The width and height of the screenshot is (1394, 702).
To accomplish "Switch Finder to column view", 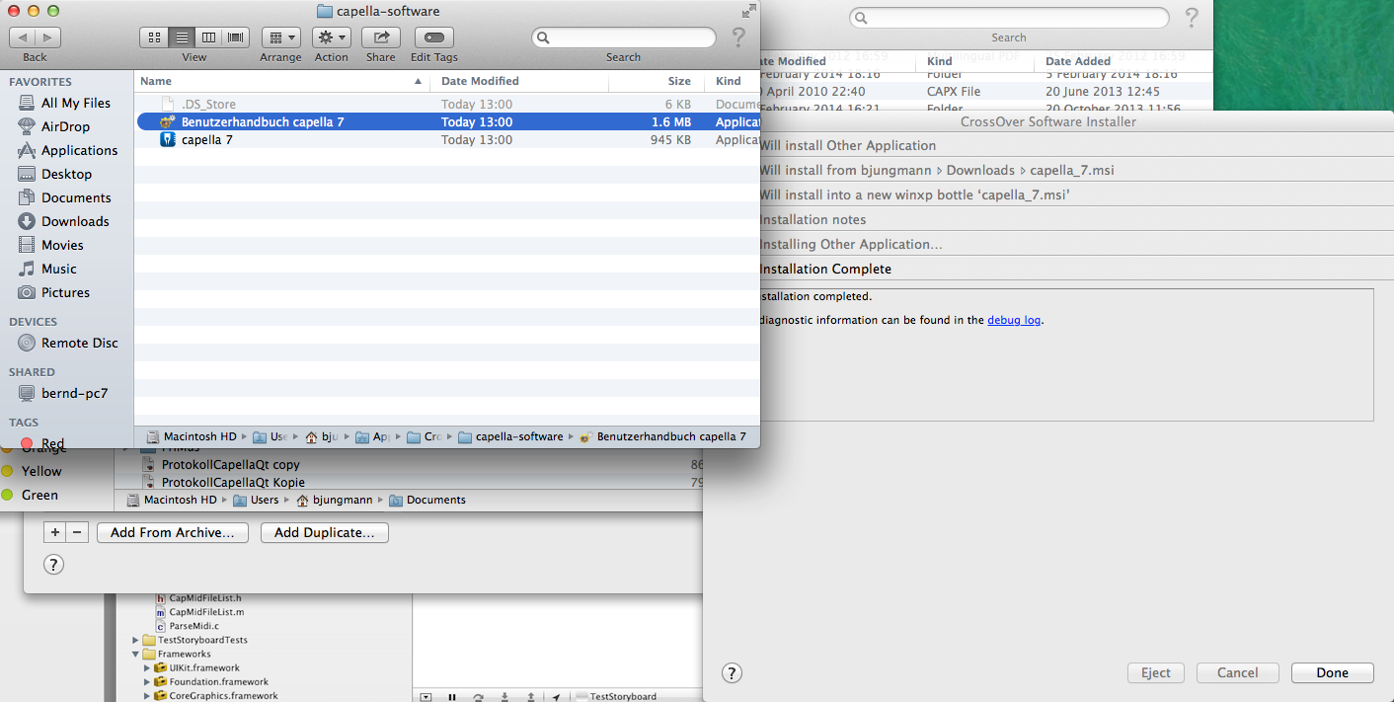I will coord(208,38).
